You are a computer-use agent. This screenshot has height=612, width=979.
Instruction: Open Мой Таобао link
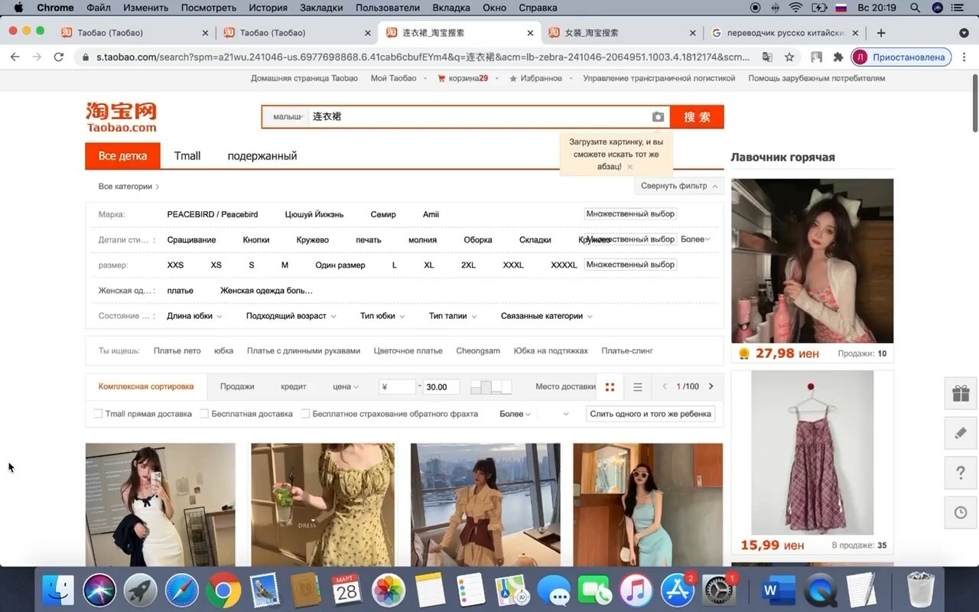(x=394, y=78)
